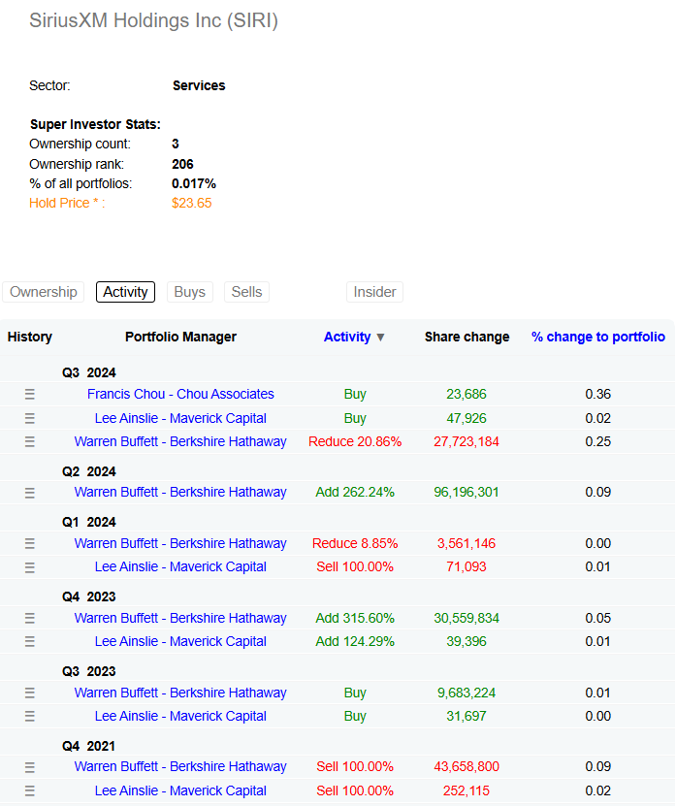Open Lee Ainslie link in Q4 2023
The width and height of the screenshot is (676, 806).
click(x=180, y=641)
